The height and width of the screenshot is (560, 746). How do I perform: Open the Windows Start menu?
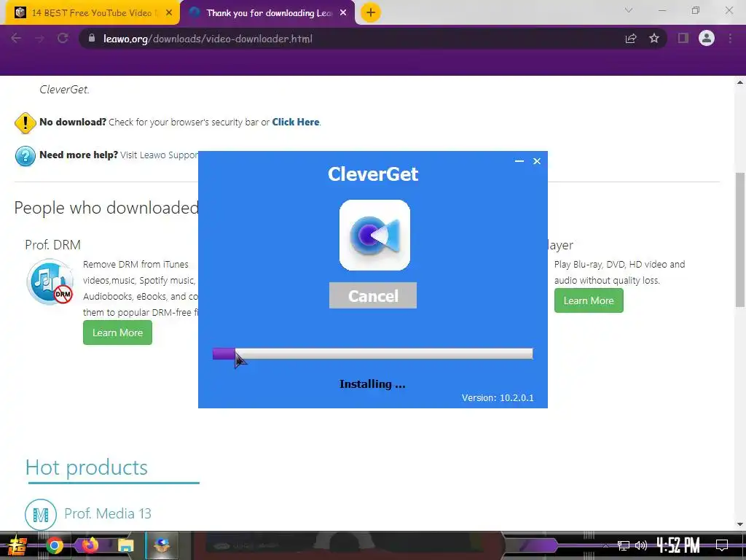point(17,545)
